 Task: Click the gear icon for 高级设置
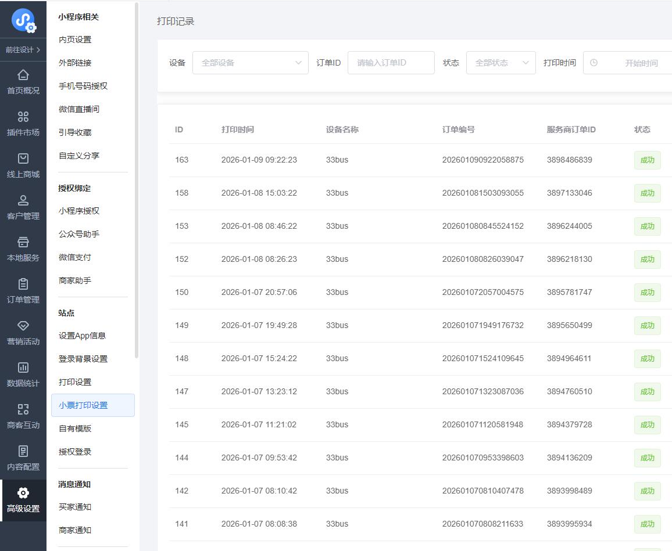(x=23, y=493)
